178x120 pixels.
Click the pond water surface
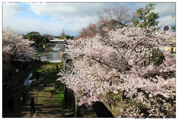[x=47, y=56]
